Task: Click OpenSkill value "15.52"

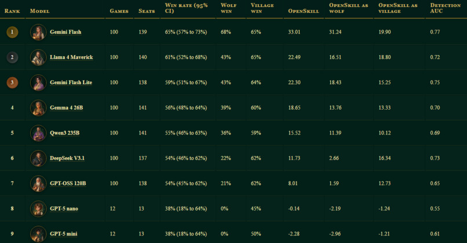Action: [x=294, y=133]
